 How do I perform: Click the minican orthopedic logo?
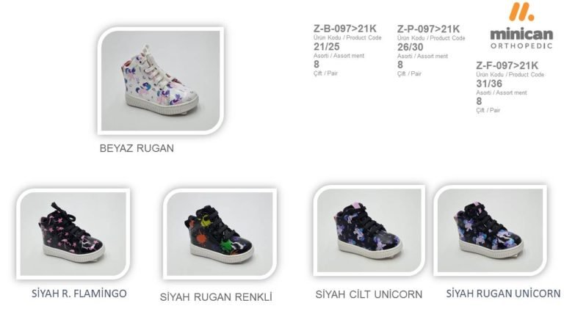(521, 26)
